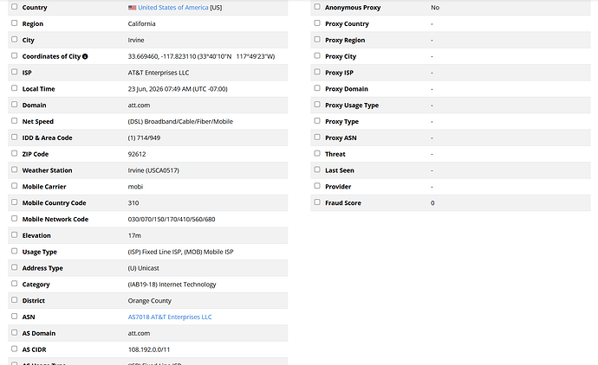Check the AS Domain checkbox
The height and width of the screenshot is (365, 598).
(x=15, y=333)
